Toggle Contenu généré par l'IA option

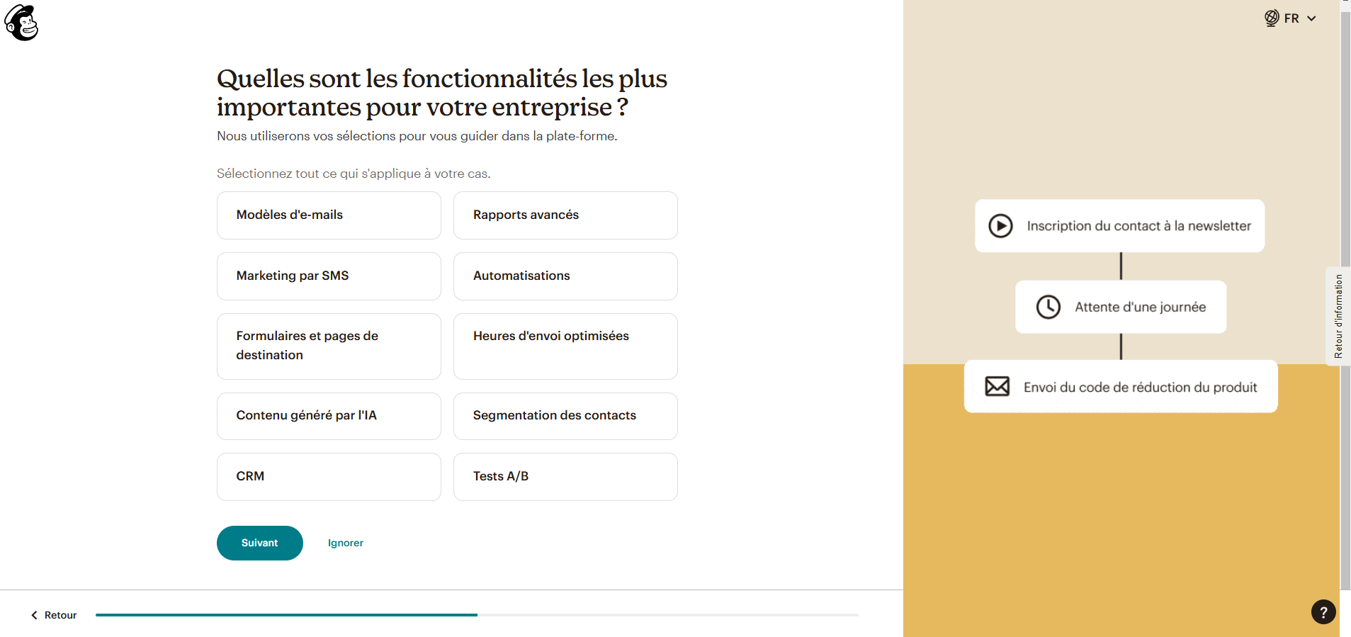329,416
